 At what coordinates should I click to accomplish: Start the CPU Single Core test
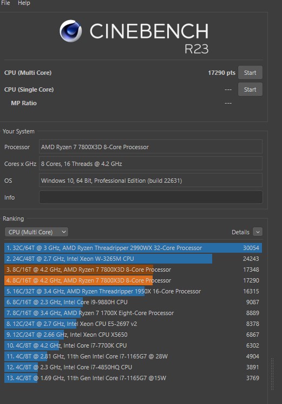tap(250, 89)
